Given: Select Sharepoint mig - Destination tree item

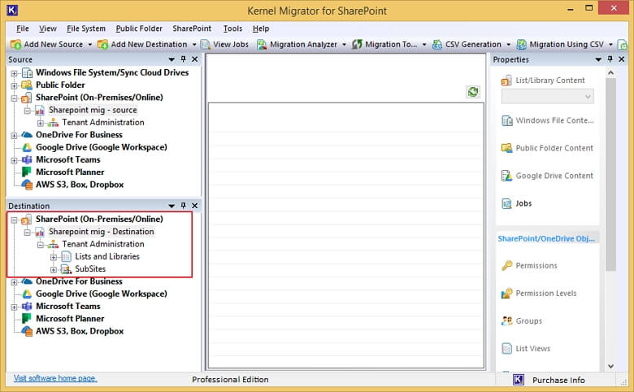Looking at the screenshot, I should click(x=102, y=232).
